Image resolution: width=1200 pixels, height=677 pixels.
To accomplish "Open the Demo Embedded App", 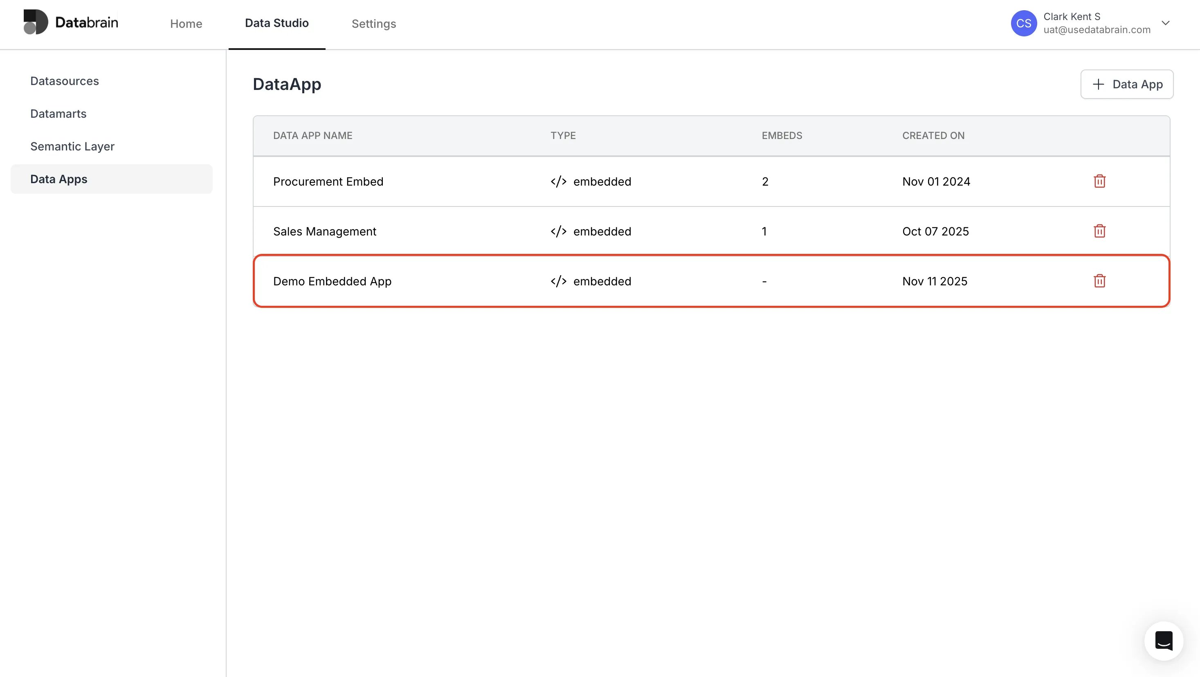I will coord(332,281).
